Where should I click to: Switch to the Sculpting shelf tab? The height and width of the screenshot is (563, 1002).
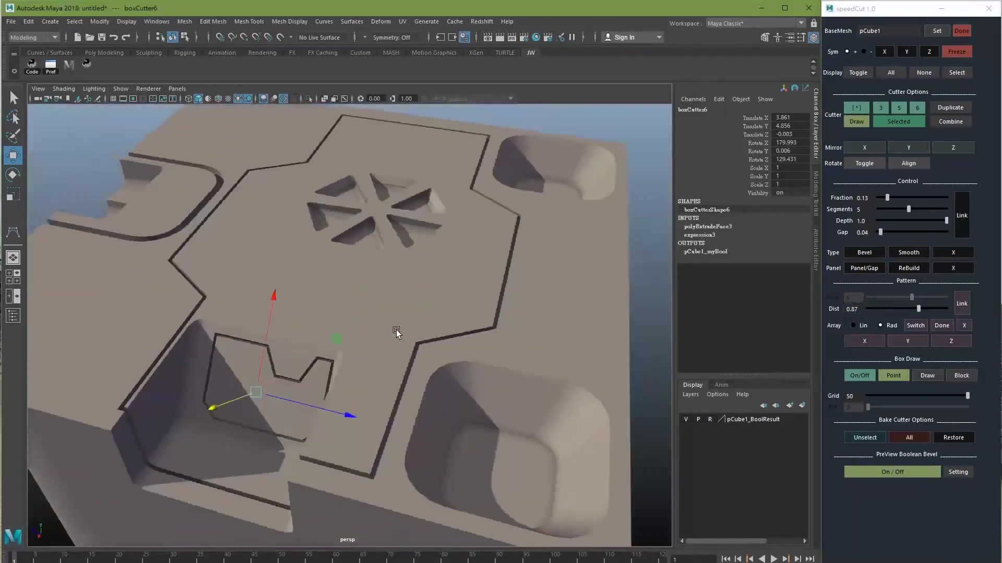pyautogui.click(x=149, y=53)
